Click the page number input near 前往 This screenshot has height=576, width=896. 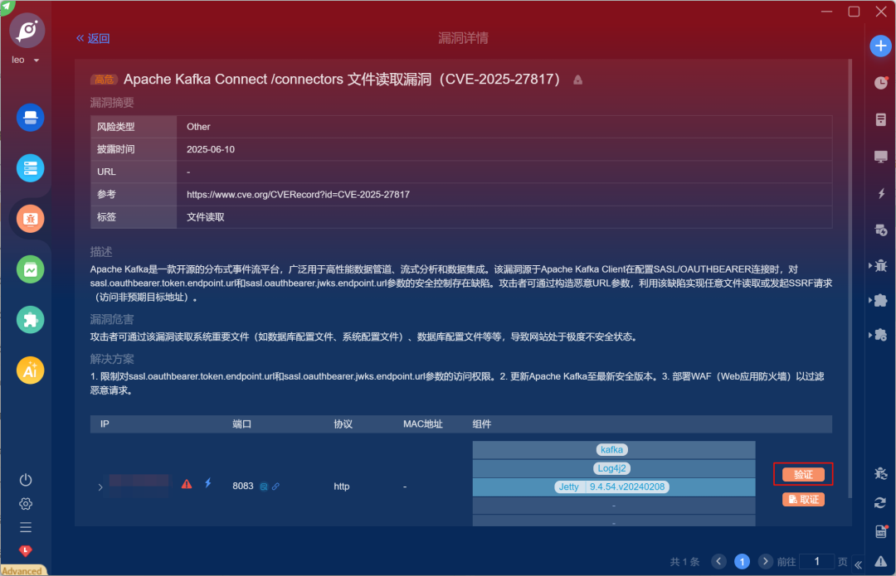(x=816, y=562)
